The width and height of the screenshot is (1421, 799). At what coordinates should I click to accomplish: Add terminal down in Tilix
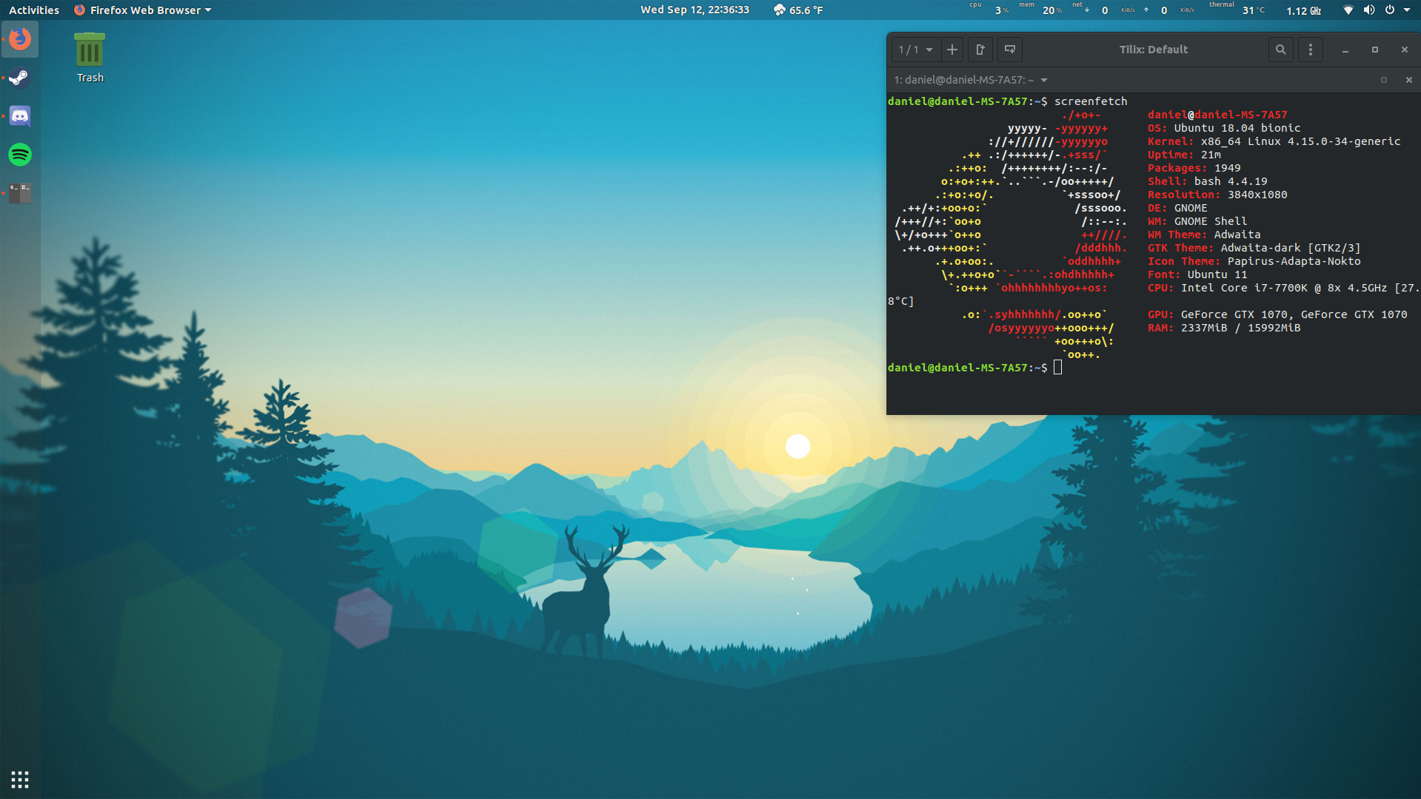point(1010,50)
